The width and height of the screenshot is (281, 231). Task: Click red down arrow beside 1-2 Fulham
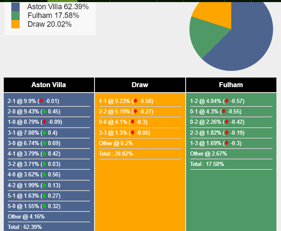[x=227, y=101]
